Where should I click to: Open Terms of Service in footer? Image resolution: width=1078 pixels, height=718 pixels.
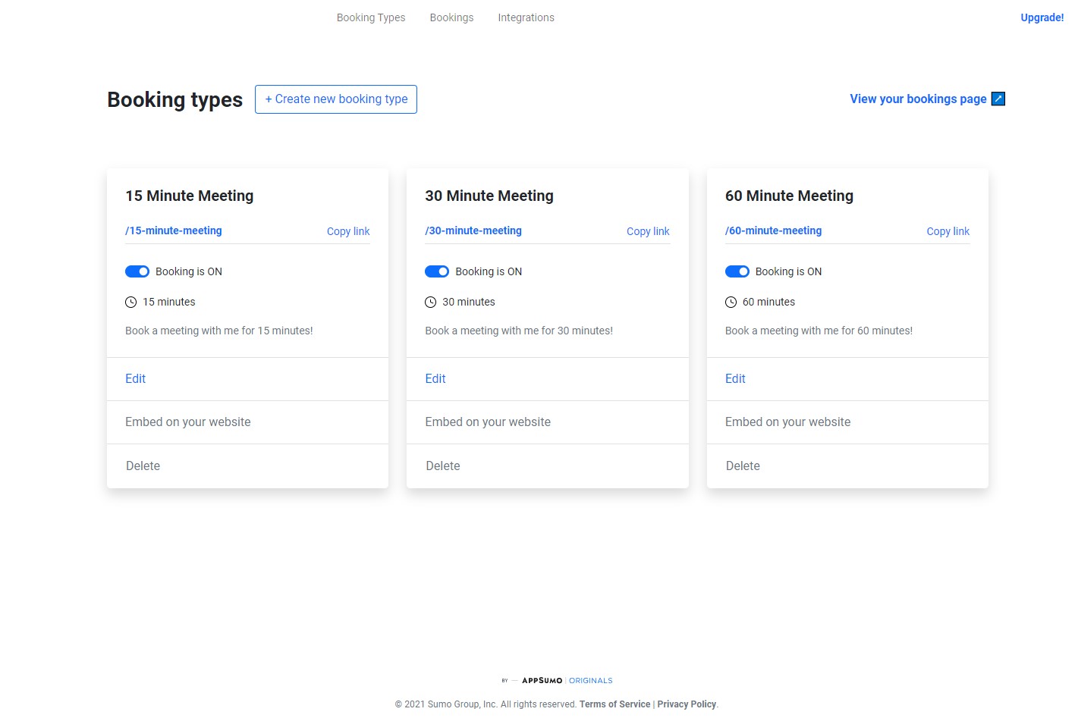614,704
